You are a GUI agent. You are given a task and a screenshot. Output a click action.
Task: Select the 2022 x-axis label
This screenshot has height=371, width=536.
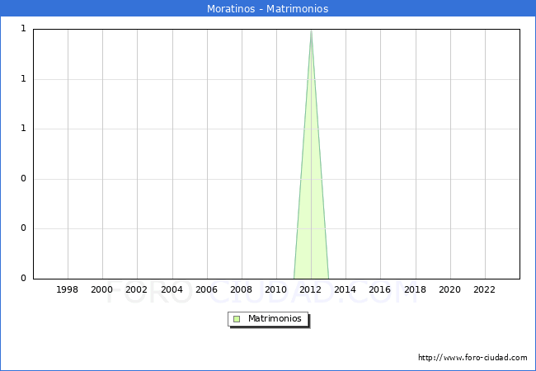point(485,290)
